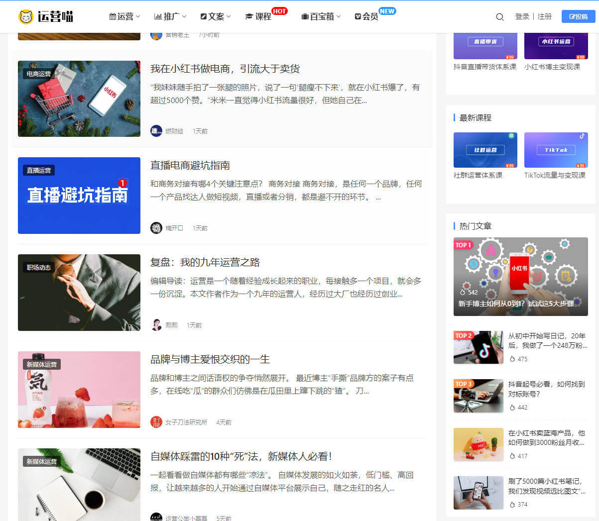599x521 pixels.
Task: Click the 直播运营 category tag badge
Action: tap(39, 170)
